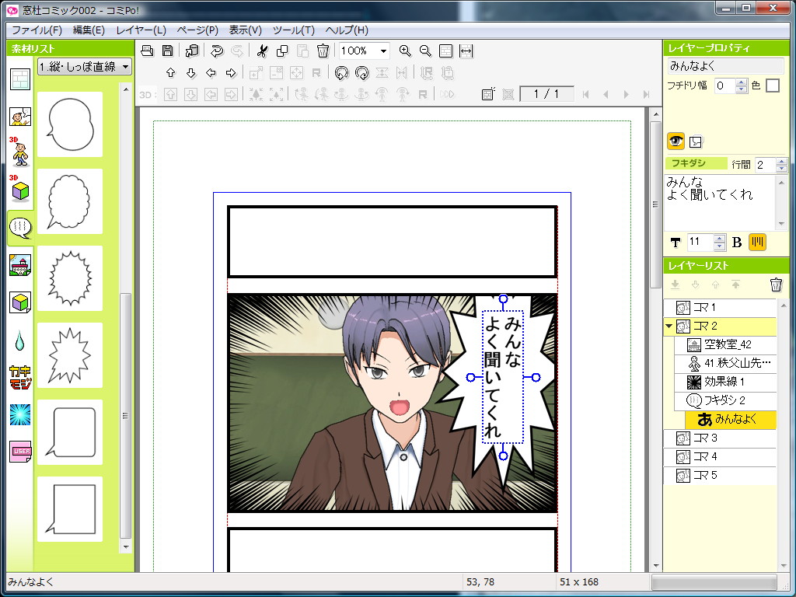This screenshot has width=796, height=597.
Task: Open manga symbol water drop category
Action: tap(19, 340)
